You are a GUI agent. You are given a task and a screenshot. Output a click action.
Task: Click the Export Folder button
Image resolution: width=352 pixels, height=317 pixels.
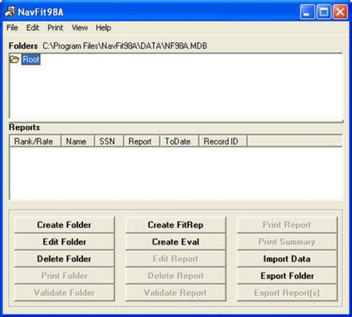click(x=287, y=276)
